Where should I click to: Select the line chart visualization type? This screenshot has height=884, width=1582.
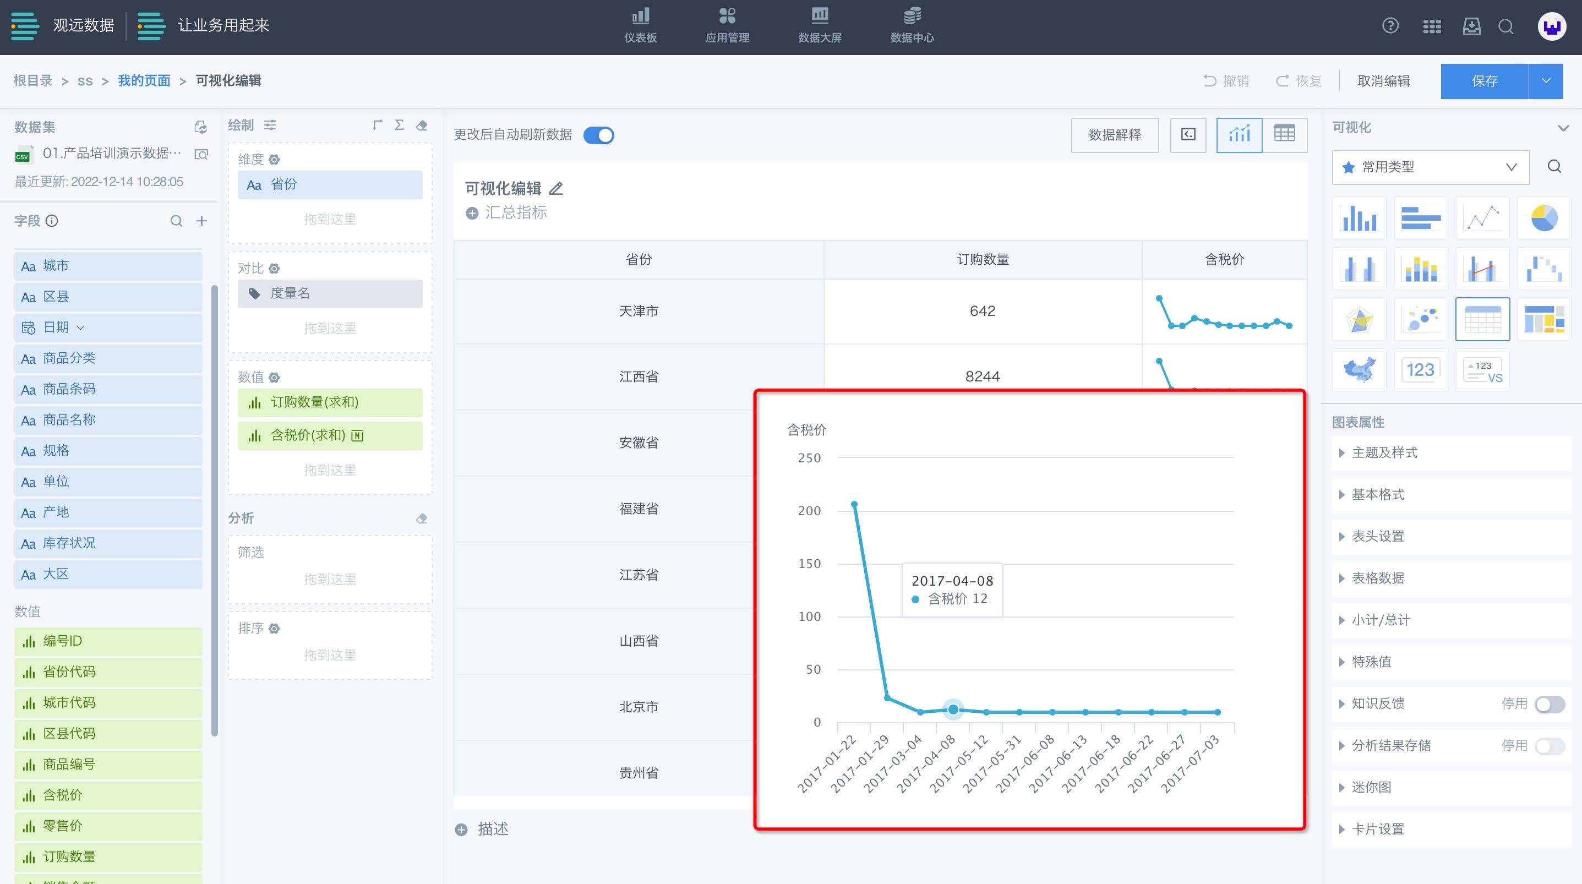coord(1482,218)
